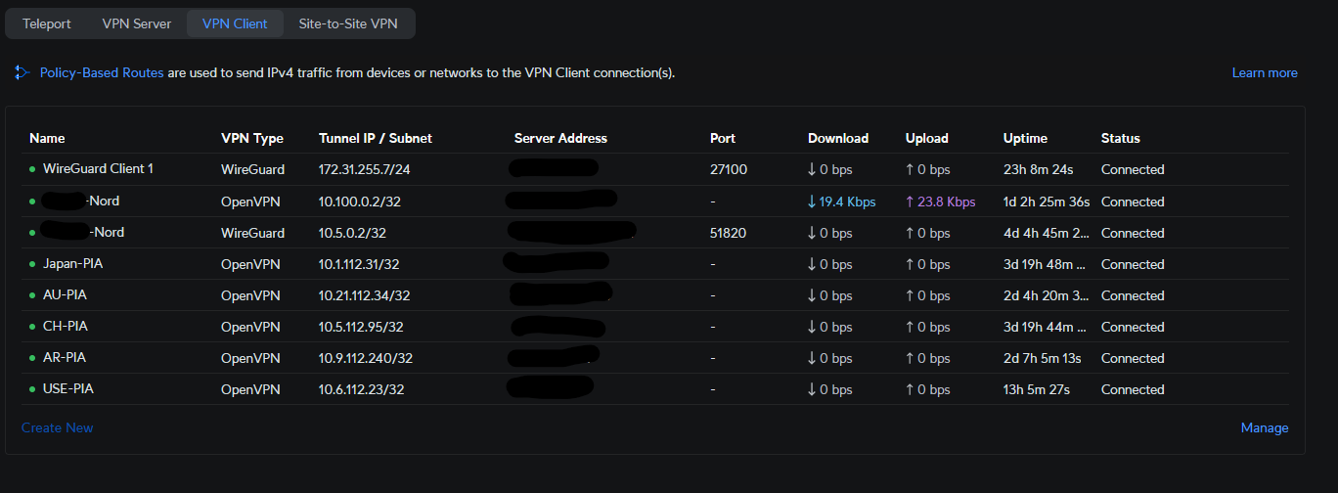
Task: Click the green status dot for USE-PIA
Action: point(32,389)
